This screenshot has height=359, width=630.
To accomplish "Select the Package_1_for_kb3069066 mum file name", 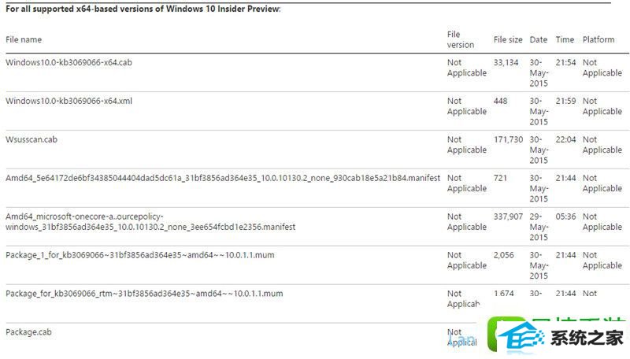I will pyautogui.click(x=140, y=255).
